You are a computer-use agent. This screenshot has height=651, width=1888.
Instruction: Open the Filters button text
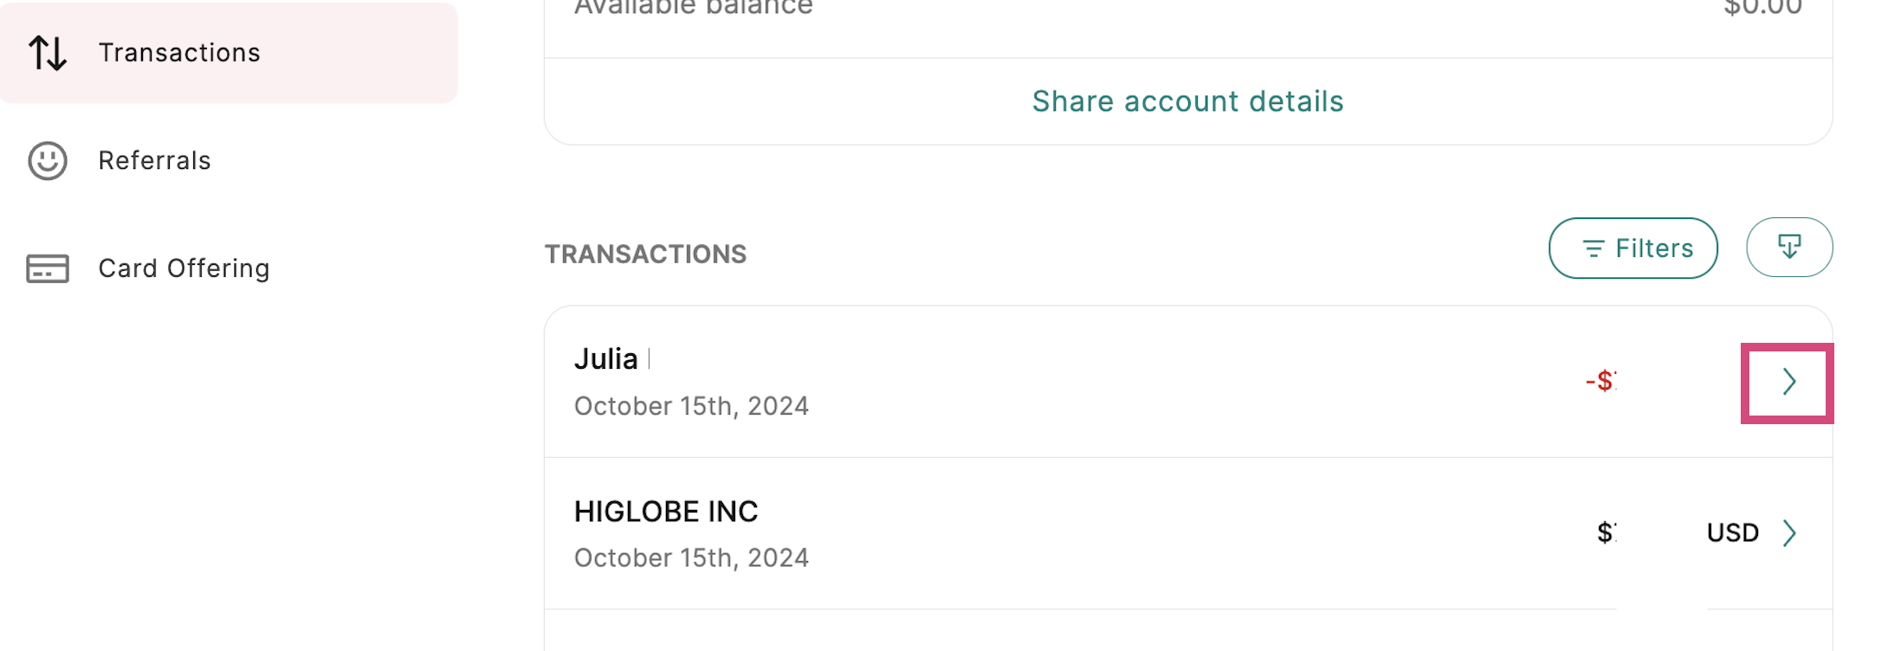[x=1654, y=248]
